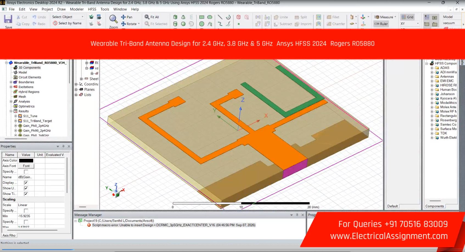Toggle the Show U... checkbox

(x=26, y=188)
